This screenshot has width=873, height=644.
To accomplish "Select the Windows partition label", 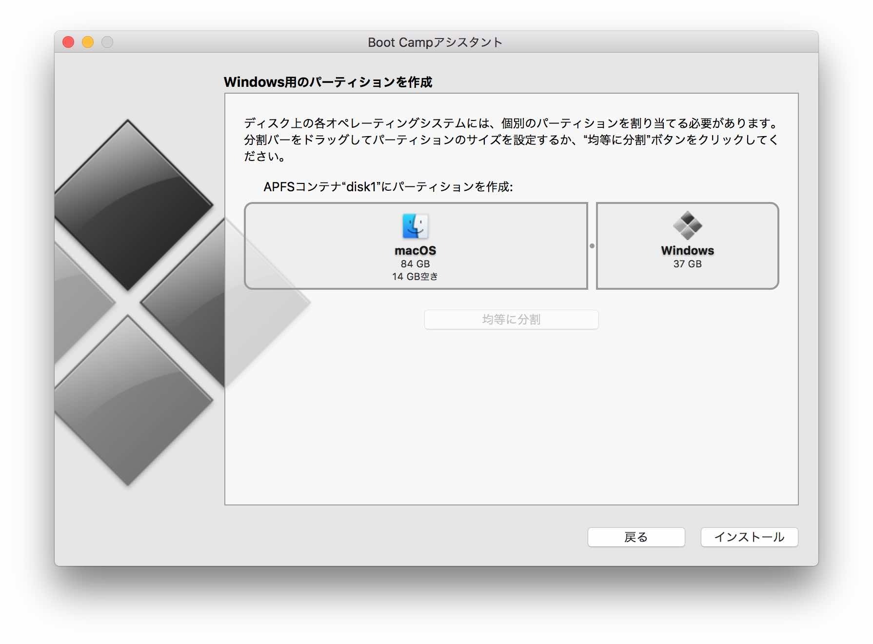I will 687,250.
